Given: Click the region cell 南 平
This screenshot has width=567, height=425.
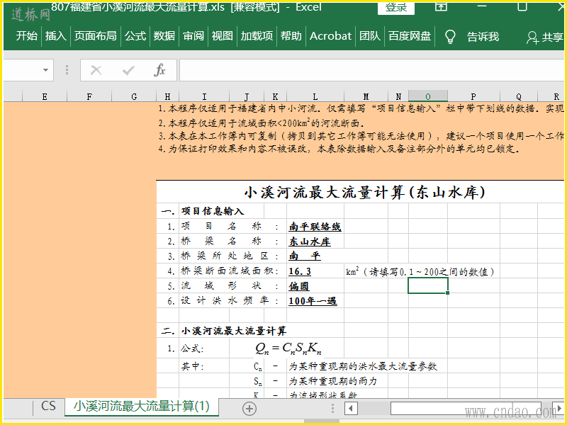Looking at the screenshot, I should (305, 256).
